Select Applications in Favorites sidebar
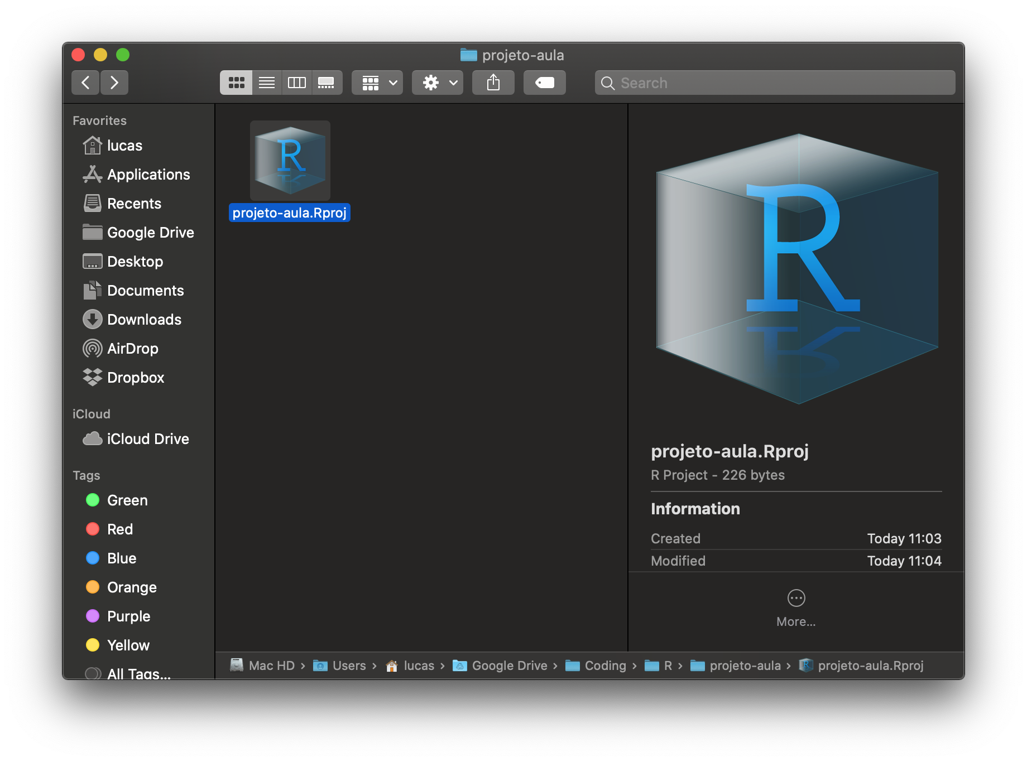 click(x=148, y=175)
